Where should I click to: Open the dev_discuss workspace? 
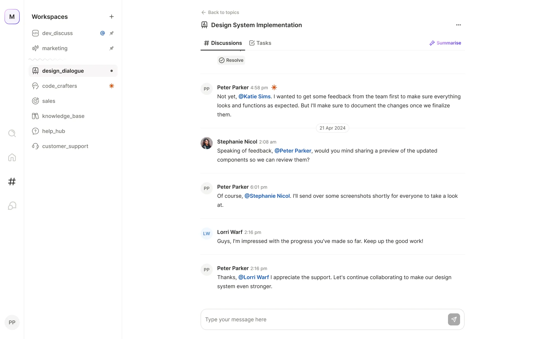[x=73, y=33]
